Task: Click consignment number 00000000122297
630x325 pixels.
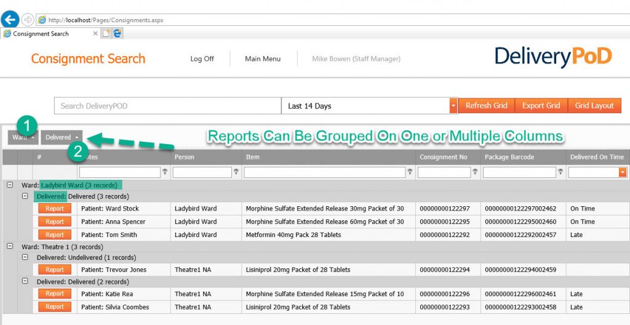Action: pos(445,208)
